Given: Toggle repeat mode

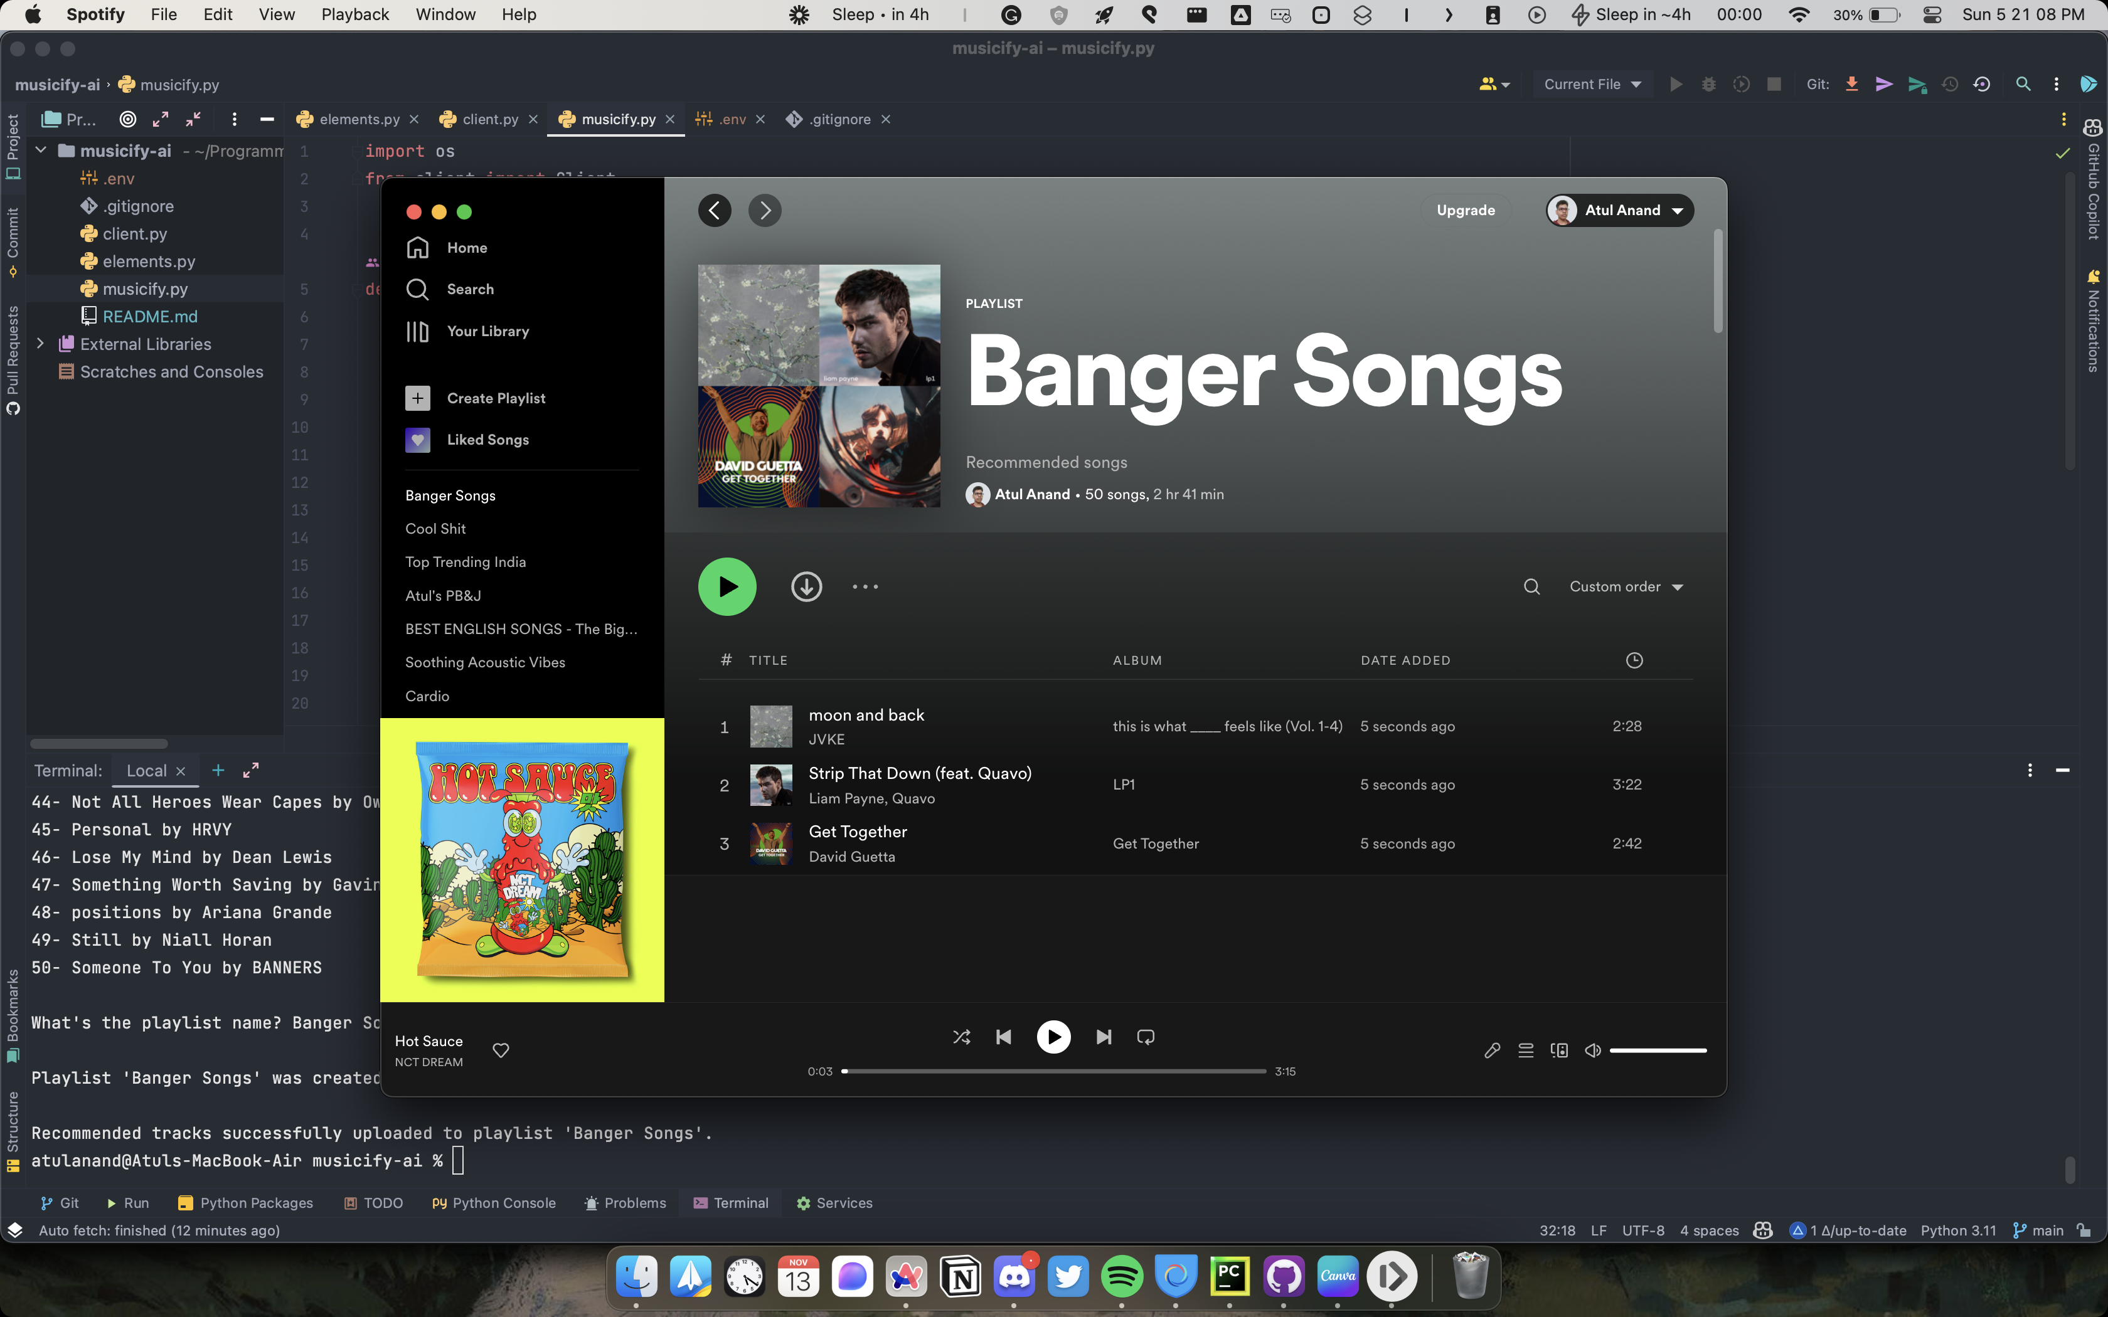Looking at the screenshot, I should 1146,1037.
